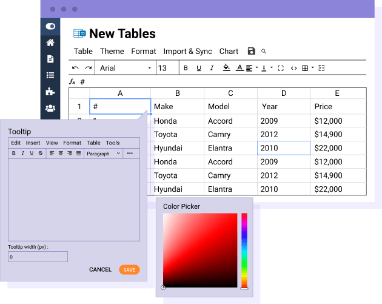Toggle strikethrough in the Tooltip editor
The width and height of the screenshot is (382, 304).
[40, 154]
